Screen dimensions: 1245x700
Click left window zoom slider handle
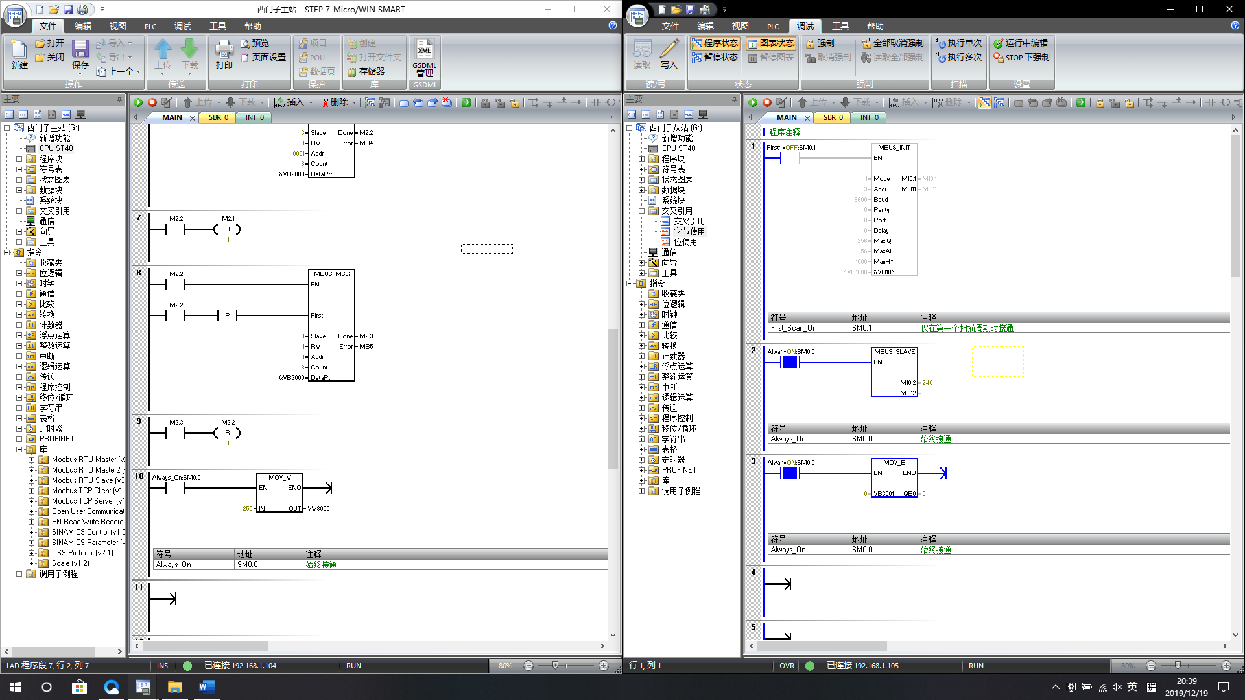555,666
